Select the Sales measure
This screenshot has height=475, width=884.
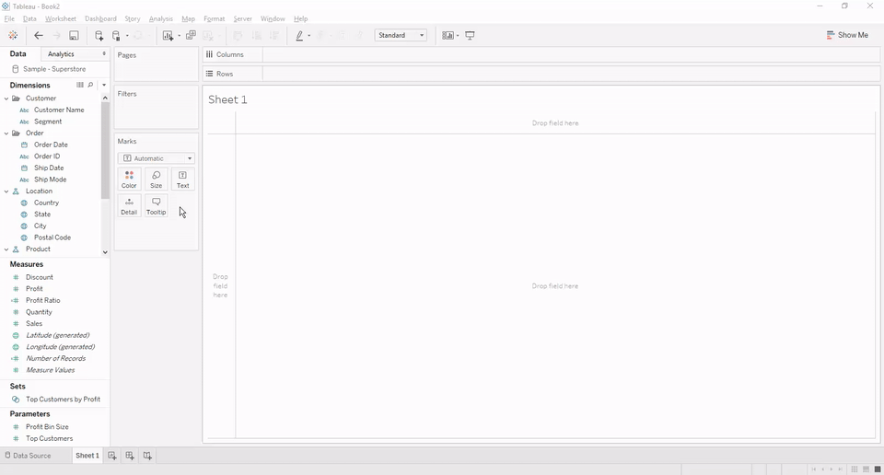pyautogui.click(x=34, y=323)
